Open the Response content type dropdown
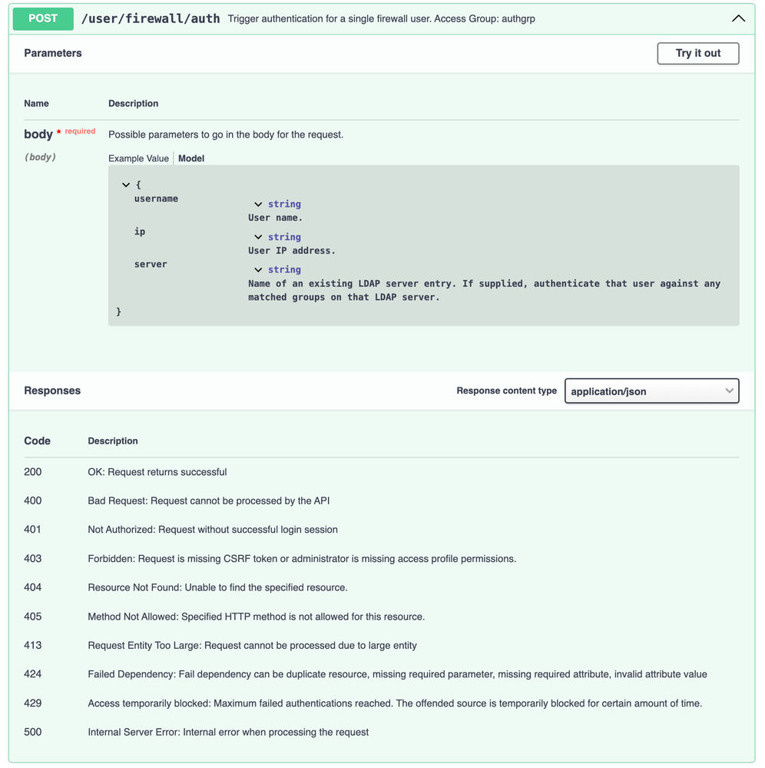This screenshot has height=768, width=765. tap(651, 391)
